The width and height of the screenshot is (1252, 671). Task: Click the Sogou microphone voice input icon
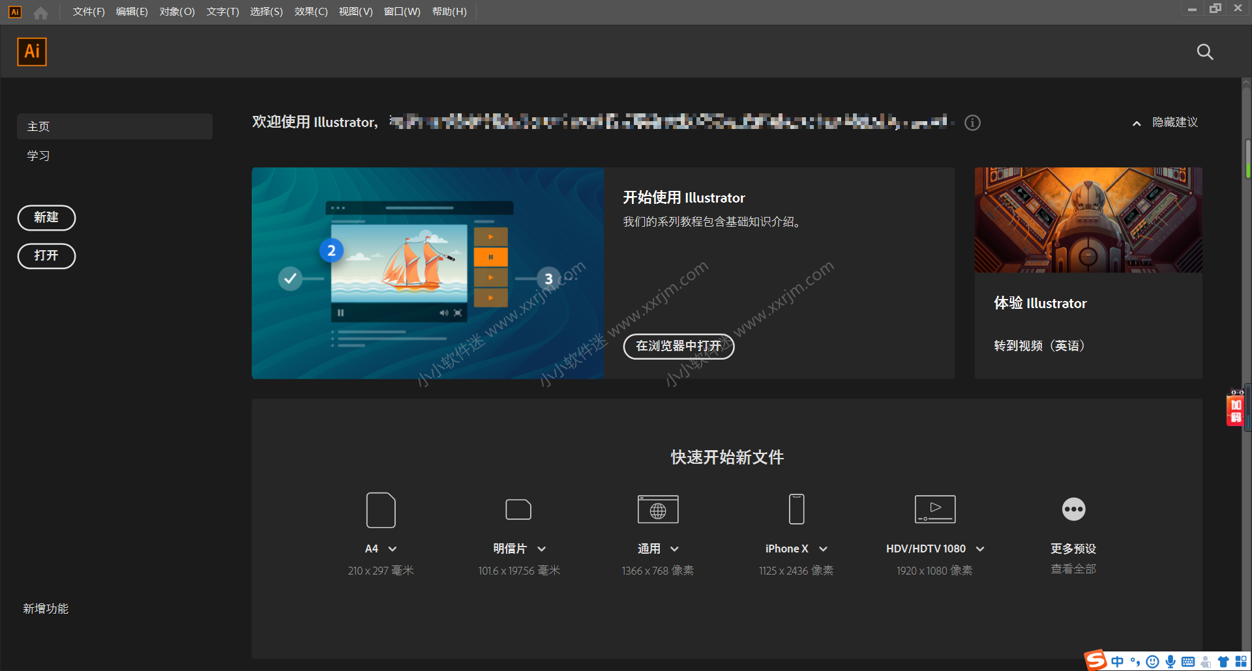1170,662
